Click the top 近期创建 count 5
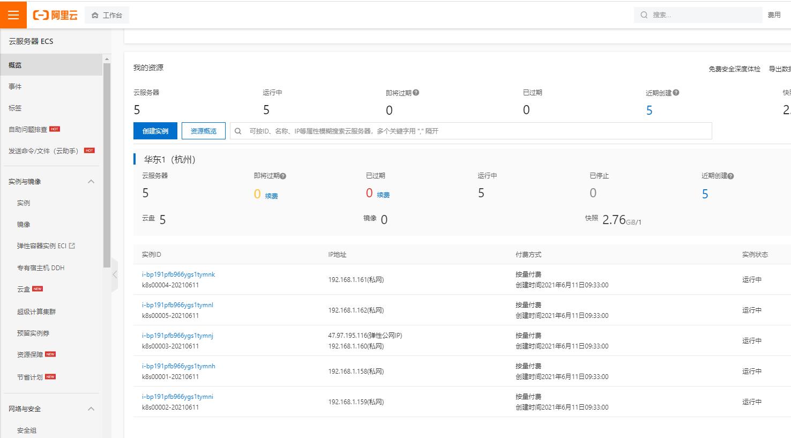Viewport: 791px width, 438px height. tap(649, 110)
